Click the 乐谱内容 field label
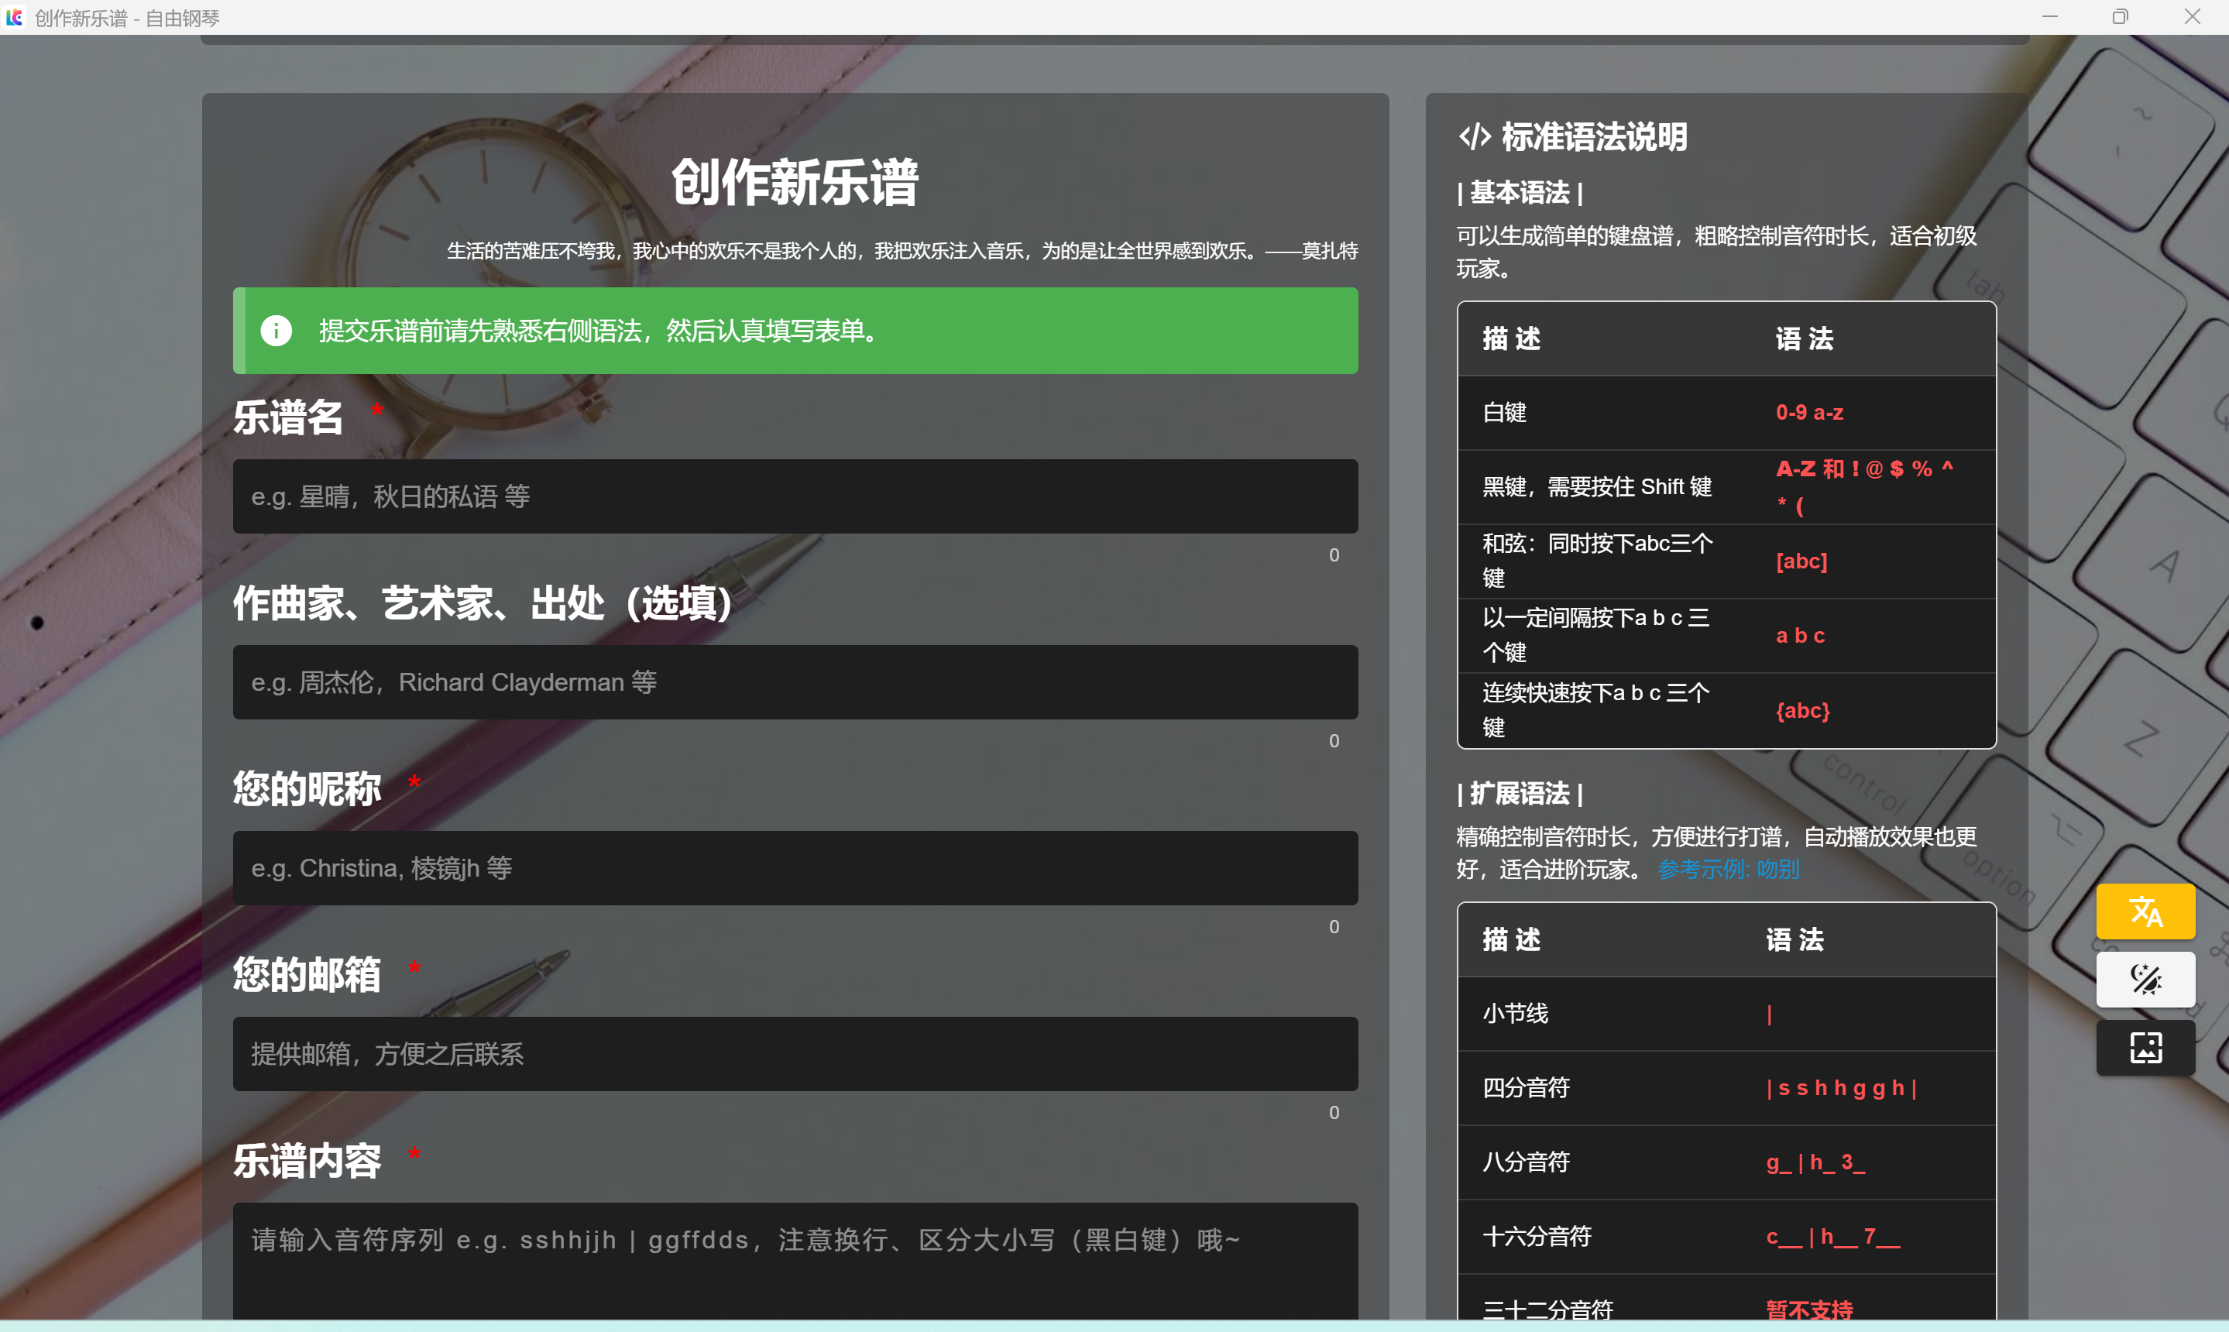 click(306, 1161)
